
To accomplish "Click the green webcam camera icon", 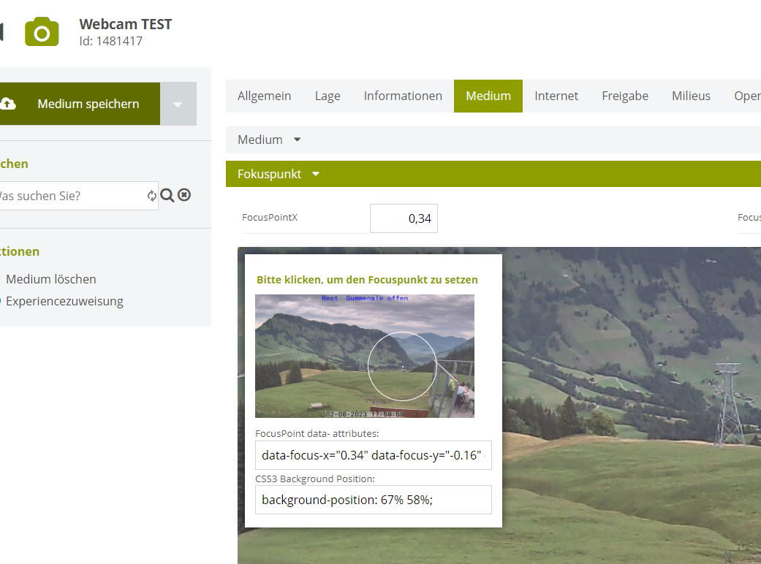I will pos(42,32).
